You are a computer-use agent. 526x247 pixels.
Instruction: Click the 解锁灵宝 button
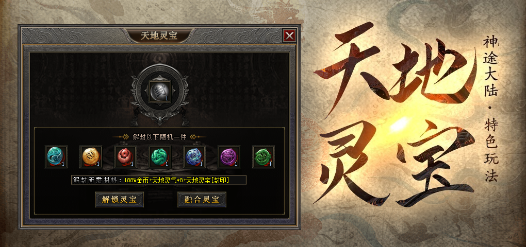coord(120,200)
